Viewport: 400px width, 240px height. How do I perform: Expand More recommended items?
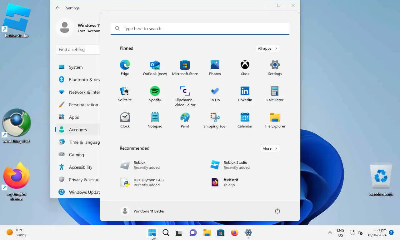pos(270,148)
